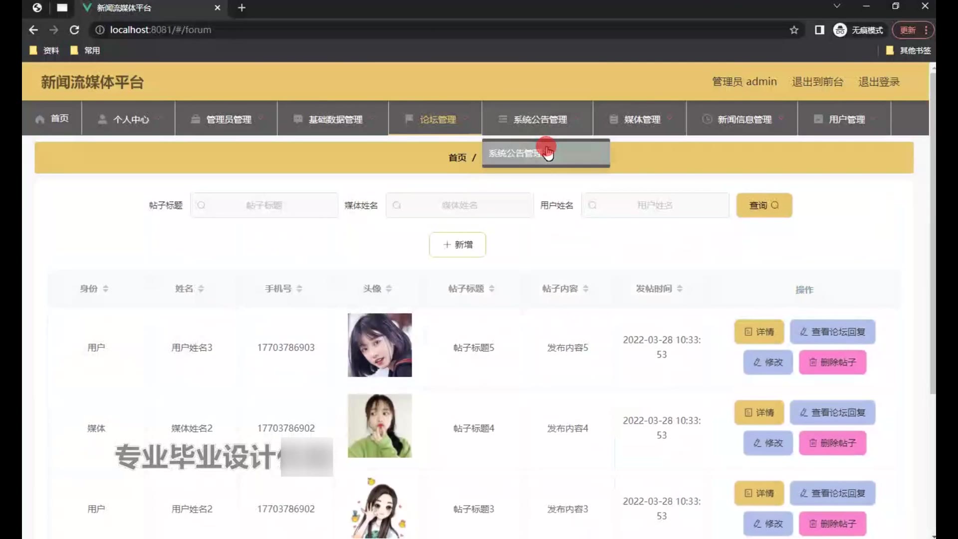Open 资料 bookmarks folder
Viewport: 958px width, 539px height.
coord(45,50)
